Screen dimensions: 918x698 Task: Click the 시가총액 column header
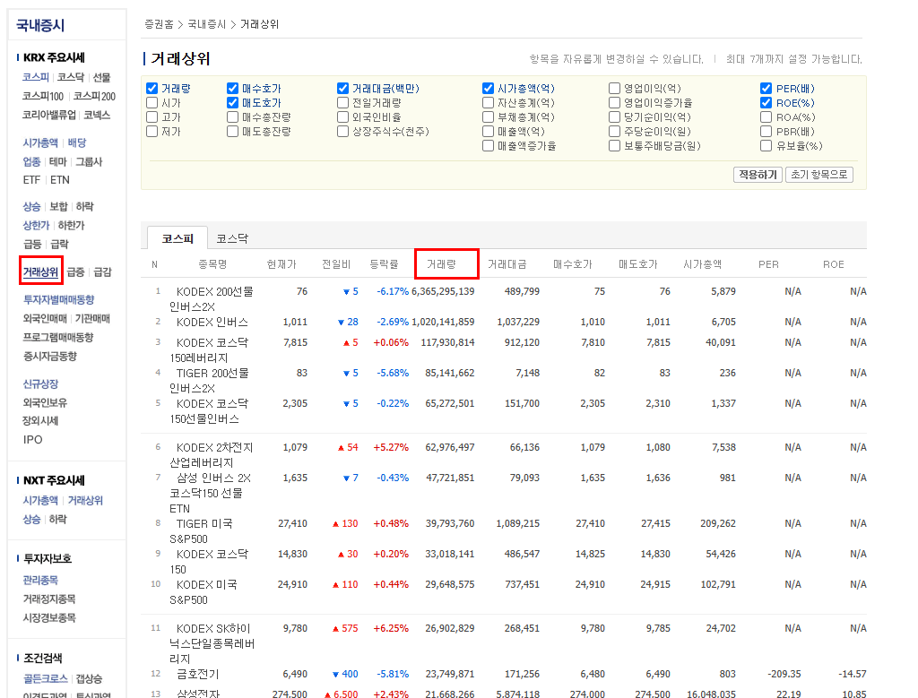[703, 264]
